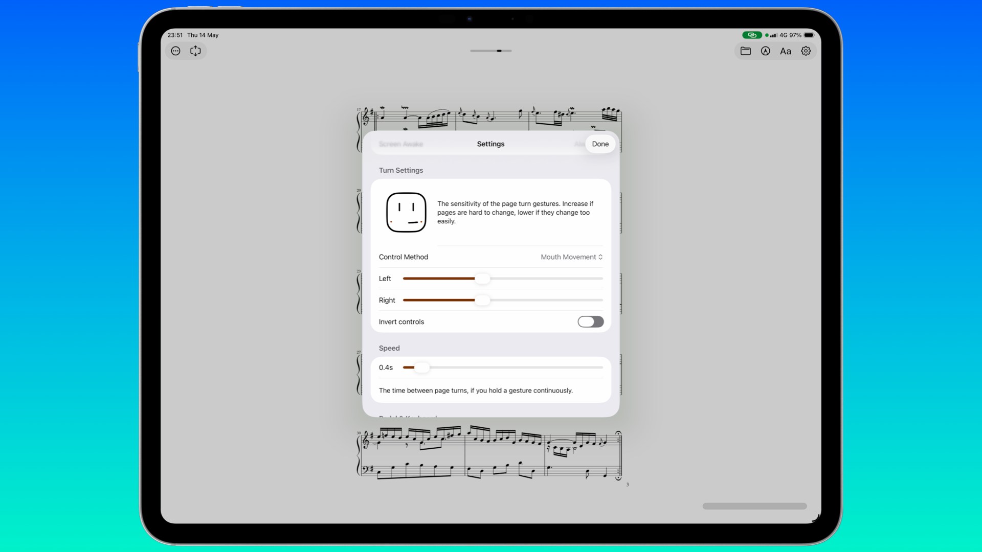Tap the last music staff system
This screenshot has width=982, height=552.
[x=489, y=454]
